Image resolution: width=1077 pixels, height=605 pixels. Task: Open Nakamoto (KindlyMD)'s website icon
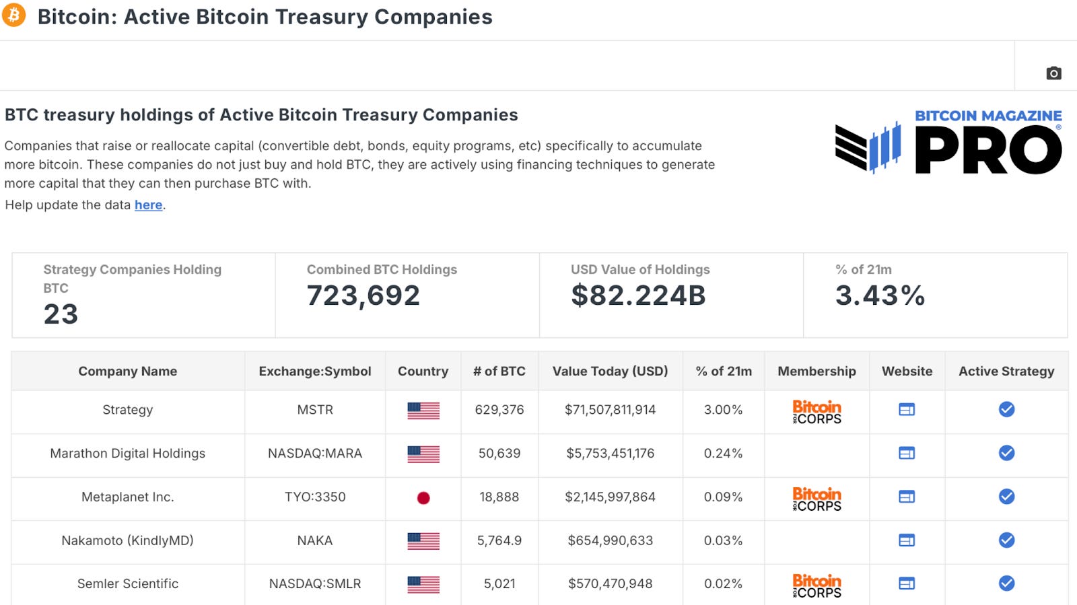click(x=907, y=540)
